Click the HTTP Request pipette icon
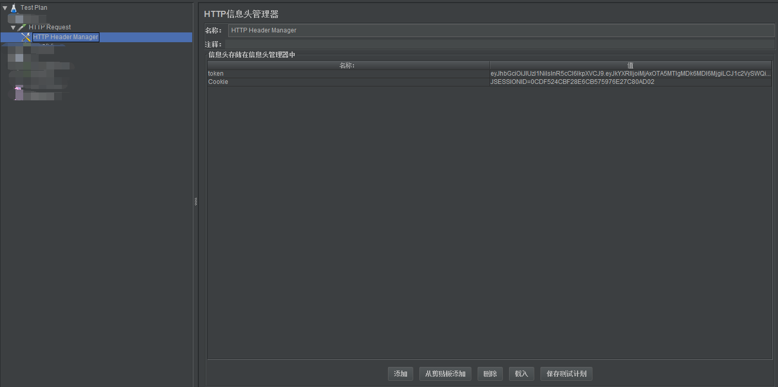The image size is (778, 387). 22,27
